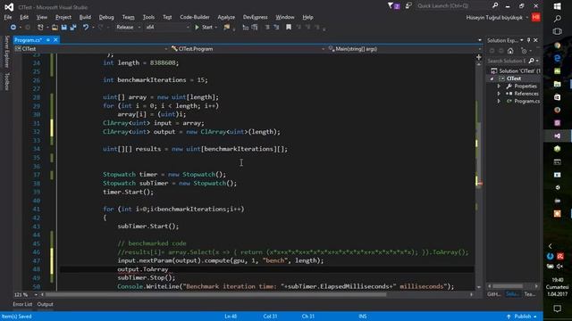Open the DevExpress menu
572x321 pixels.
tap(256, 17)
